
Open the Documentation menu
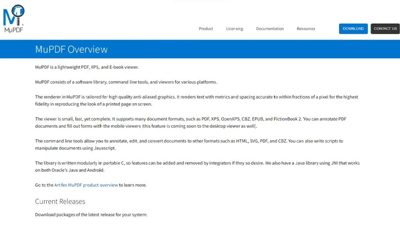coord(270,29)
